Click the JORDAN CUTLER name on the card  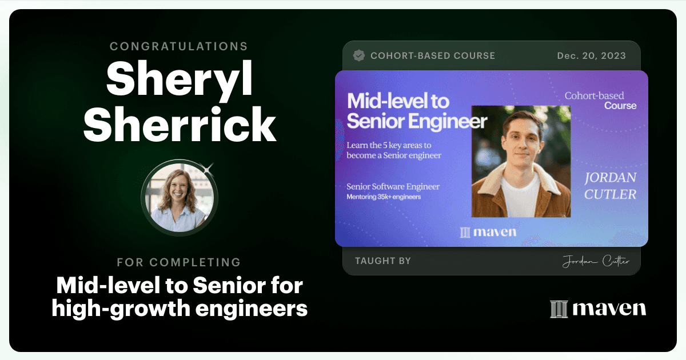[610, 186]
